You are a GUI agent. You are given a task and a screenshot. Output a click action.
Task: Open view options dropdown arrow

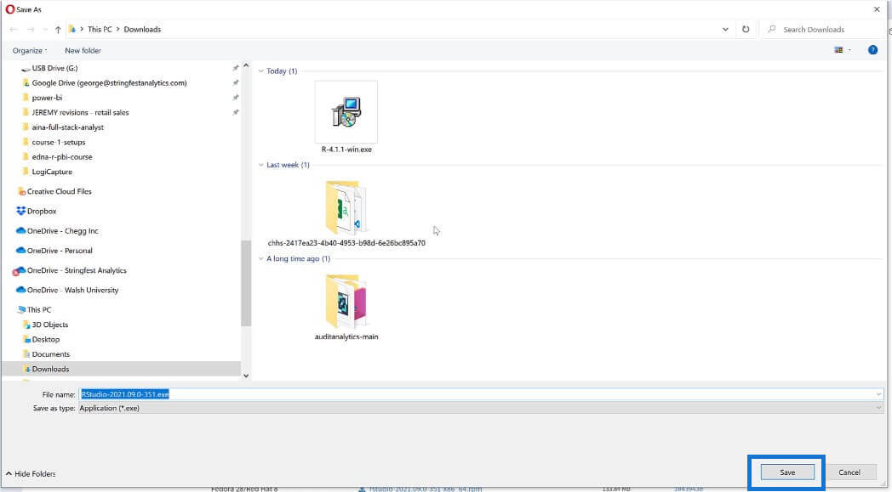tap(850, 50)
